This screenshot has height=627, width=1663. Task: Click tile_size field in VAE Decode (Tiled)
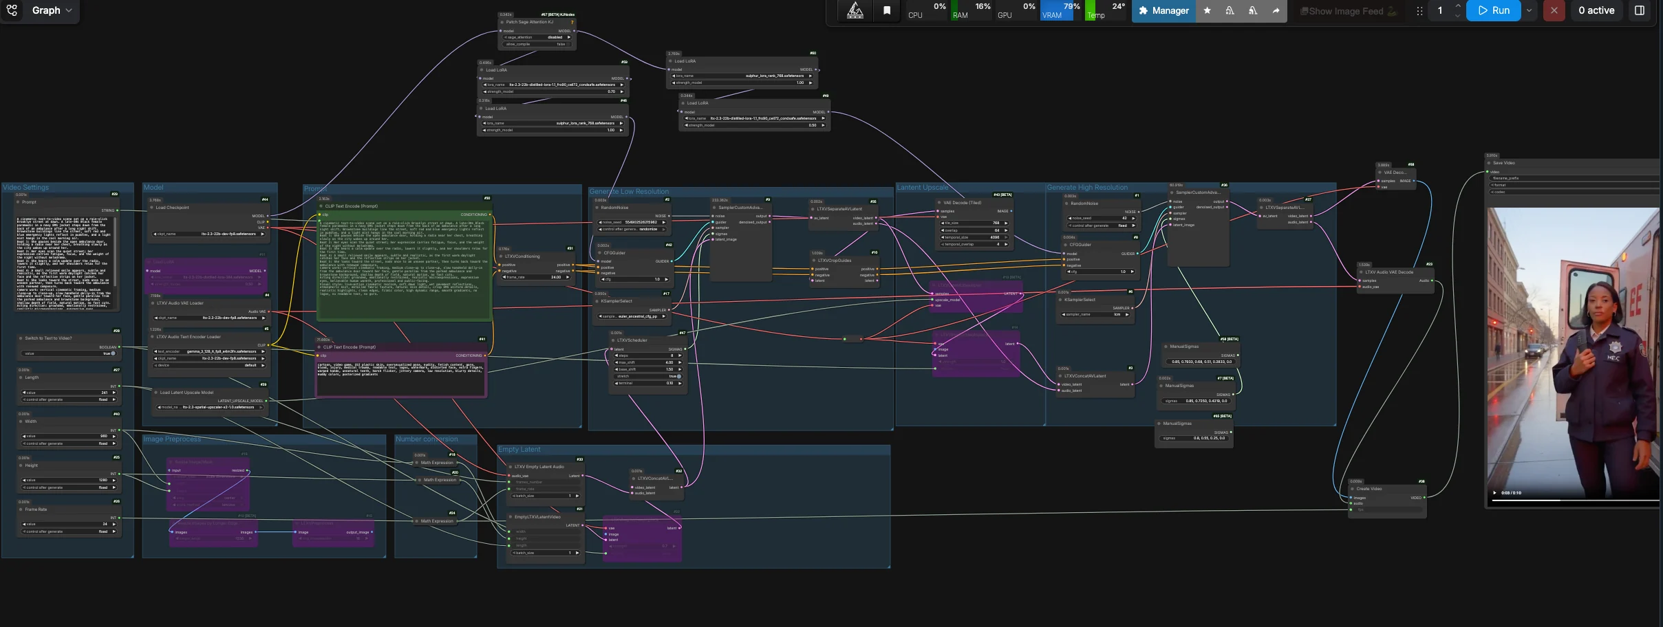(x=974, y=223)
